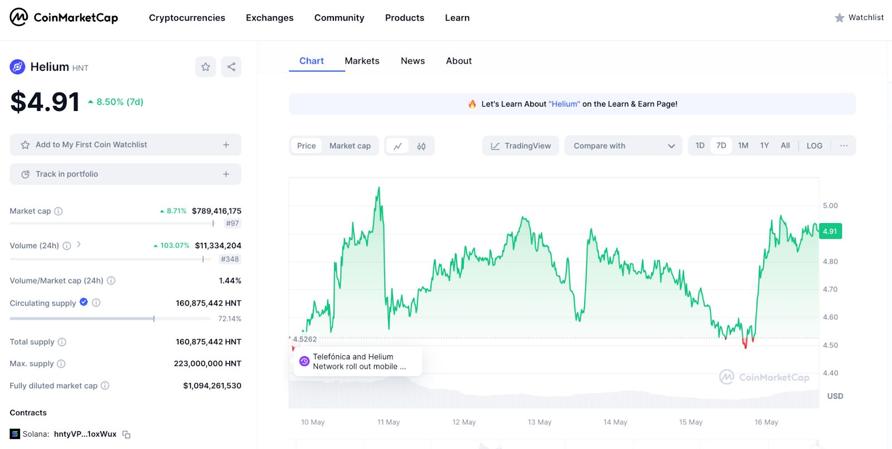Star Helium as a favorite
This screenshot has height=449, width=892.
click(x=206, y=67)
